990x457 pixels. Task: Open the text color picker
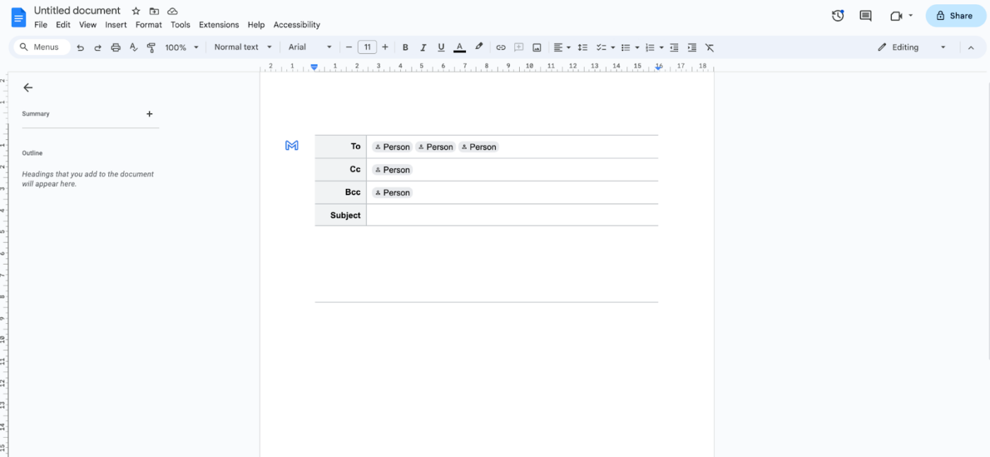(x=459, y=47)
